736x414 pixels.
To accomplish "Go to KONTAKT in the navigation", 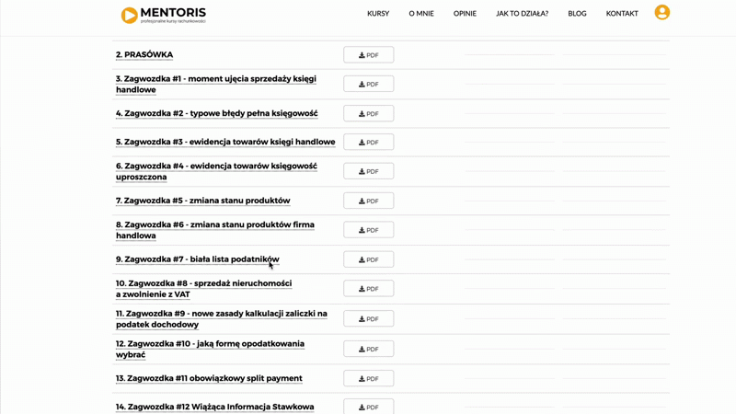I will (x=622, y=14).
